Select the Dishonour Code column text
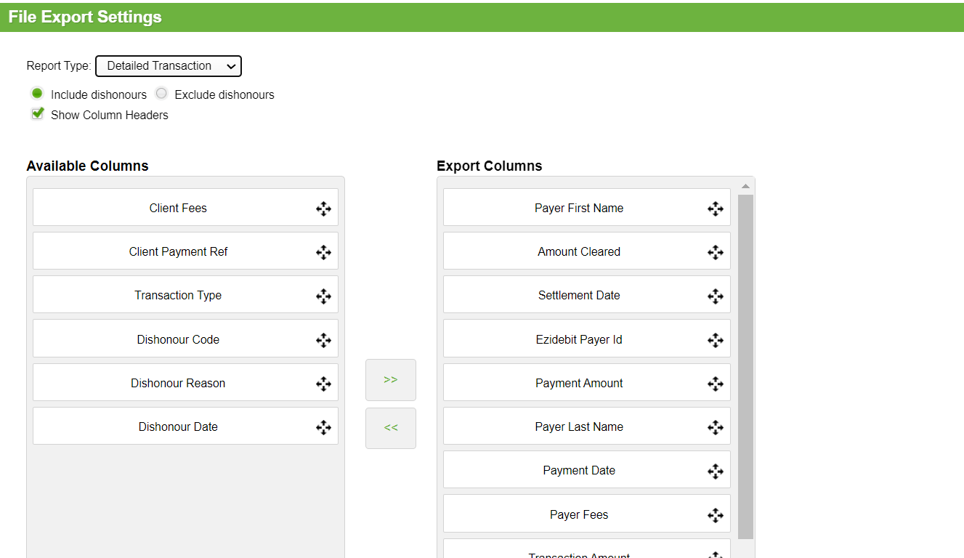Screen dimensions: 964x558 pyautogui.click(x=178, y=340)
